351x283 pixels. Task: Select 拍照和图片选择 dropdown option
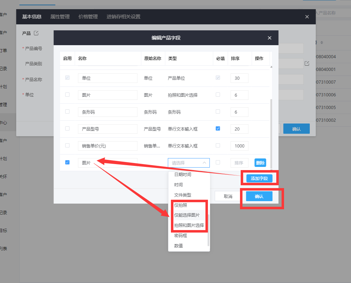pos(189,225)
